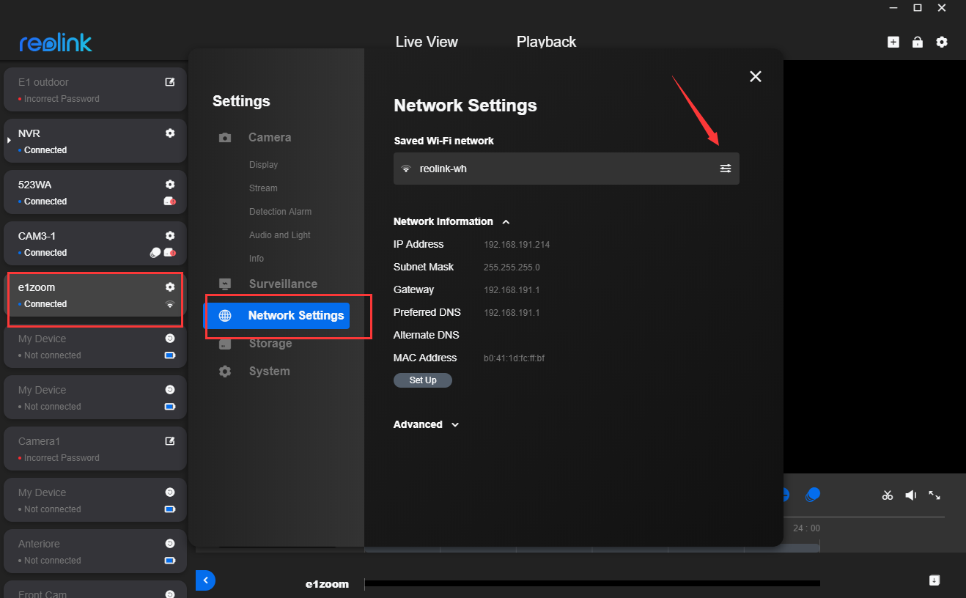Viewport: 966px width, 598px height.
Task: Open System settings category
Action: click(269, 371)
